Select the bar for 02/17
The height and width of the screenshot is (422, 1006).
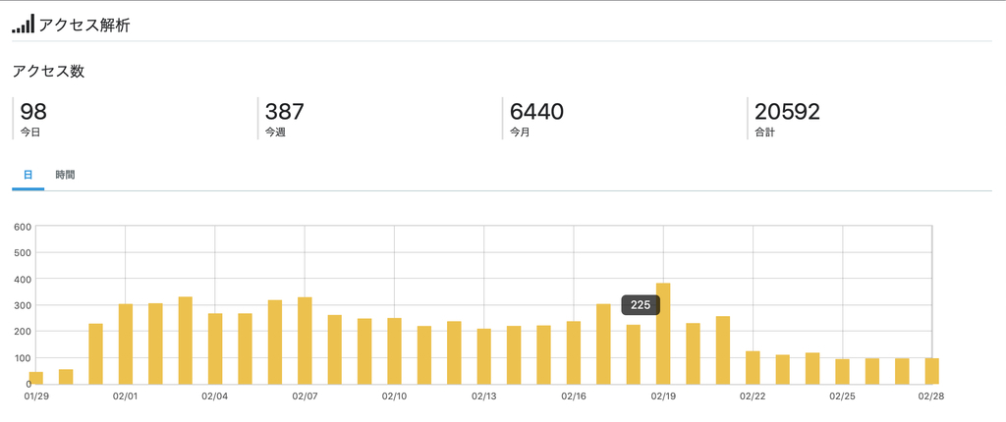tap(604, 343)
